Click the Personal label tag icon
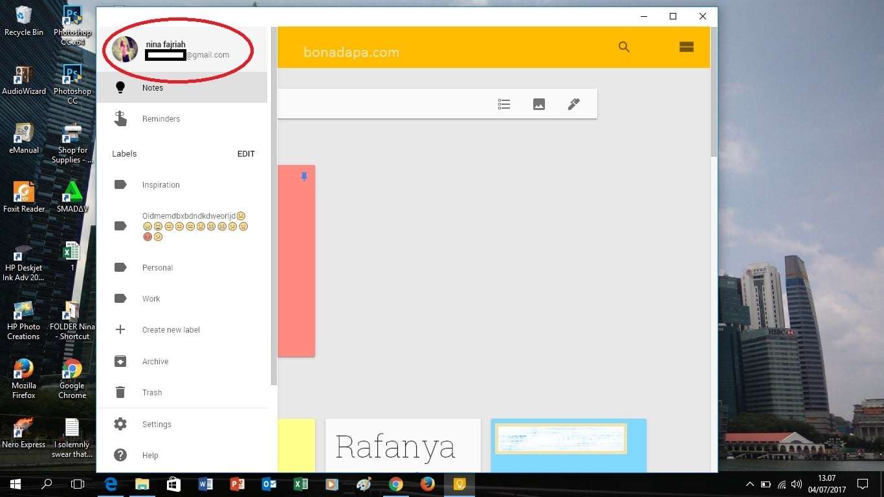 pos(120,267)
